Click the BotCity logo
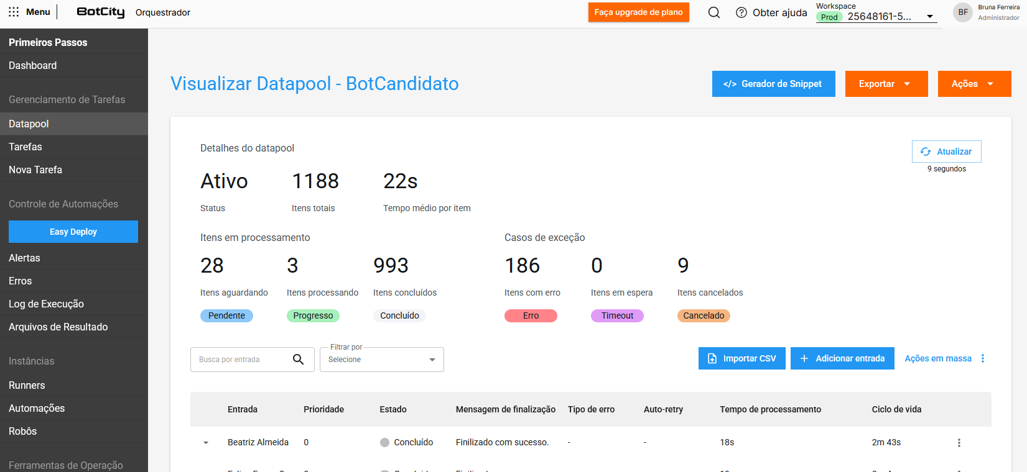 (101, 12)
